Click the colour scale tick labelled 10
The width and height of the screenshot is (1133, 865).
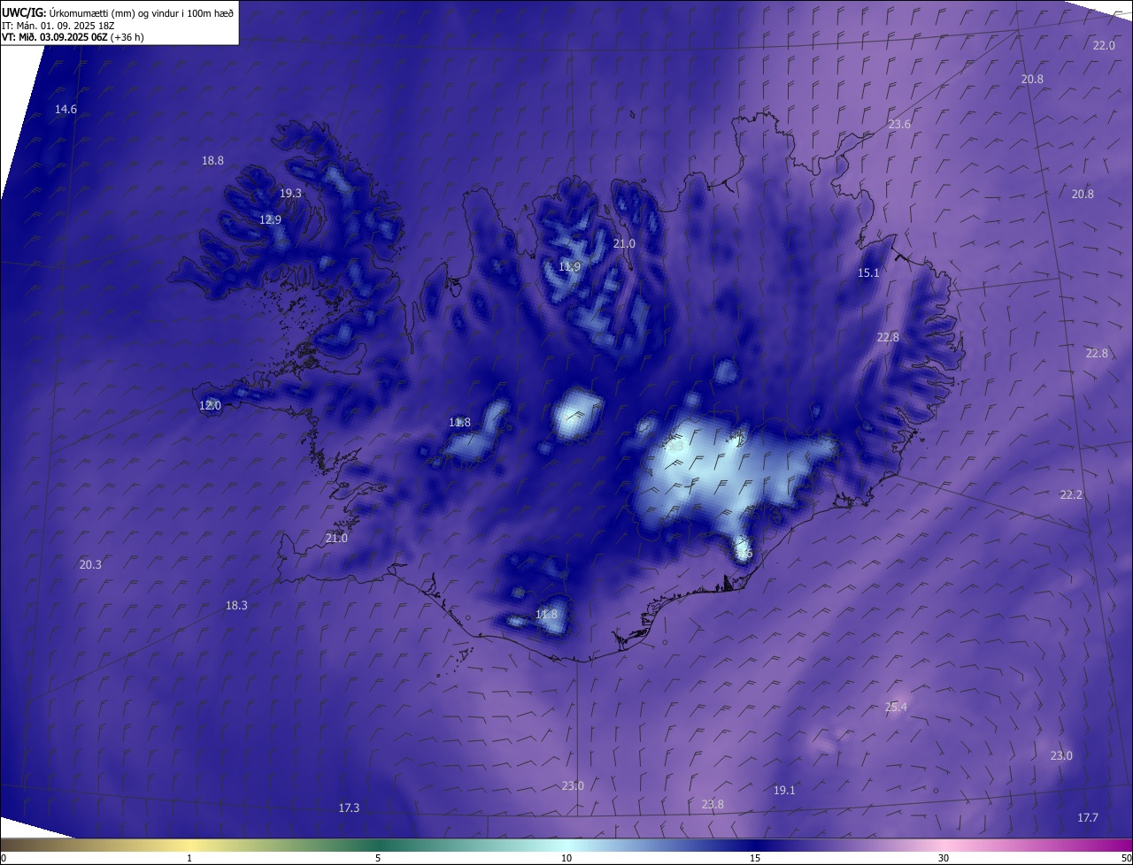pyautogui.click(x=566, y=858)
